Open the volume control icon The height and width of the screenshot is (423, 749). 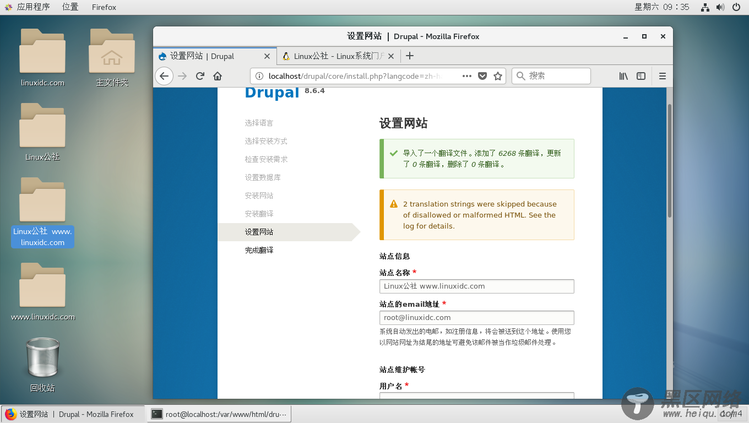tap(720, 7)
